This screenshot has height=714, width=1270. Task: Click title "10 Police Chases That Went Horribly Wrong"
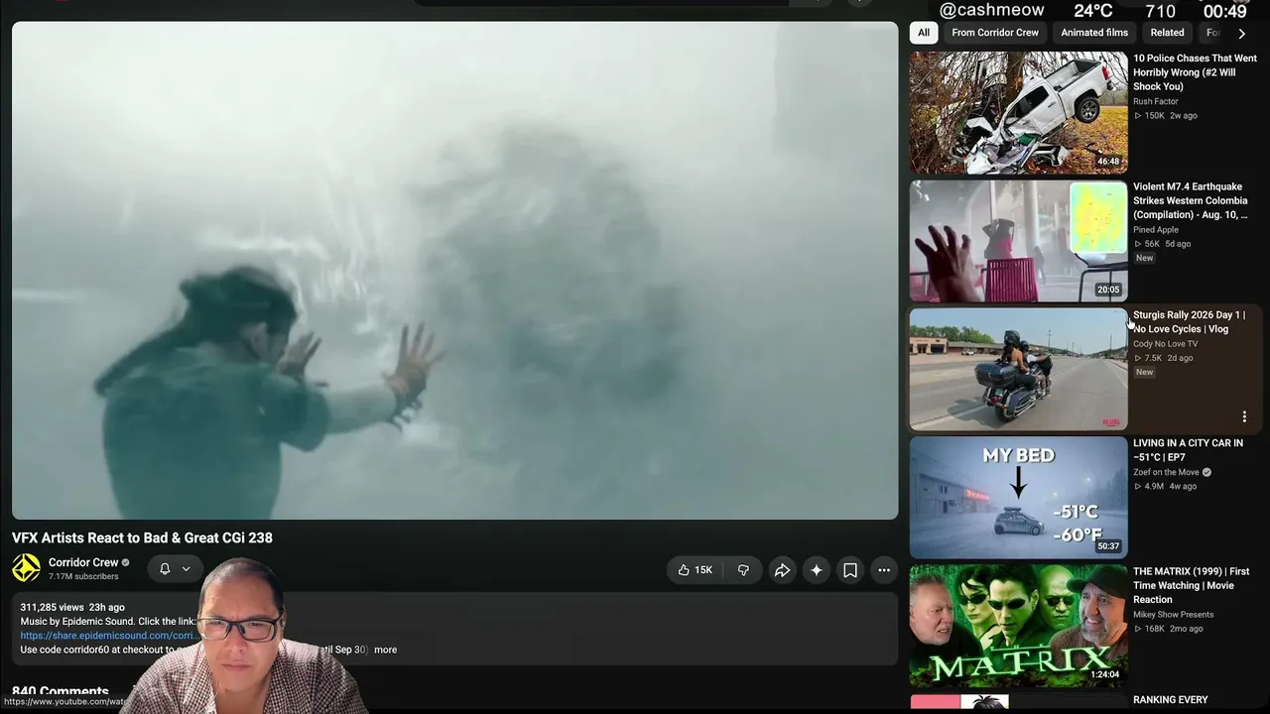[1195, 72]
